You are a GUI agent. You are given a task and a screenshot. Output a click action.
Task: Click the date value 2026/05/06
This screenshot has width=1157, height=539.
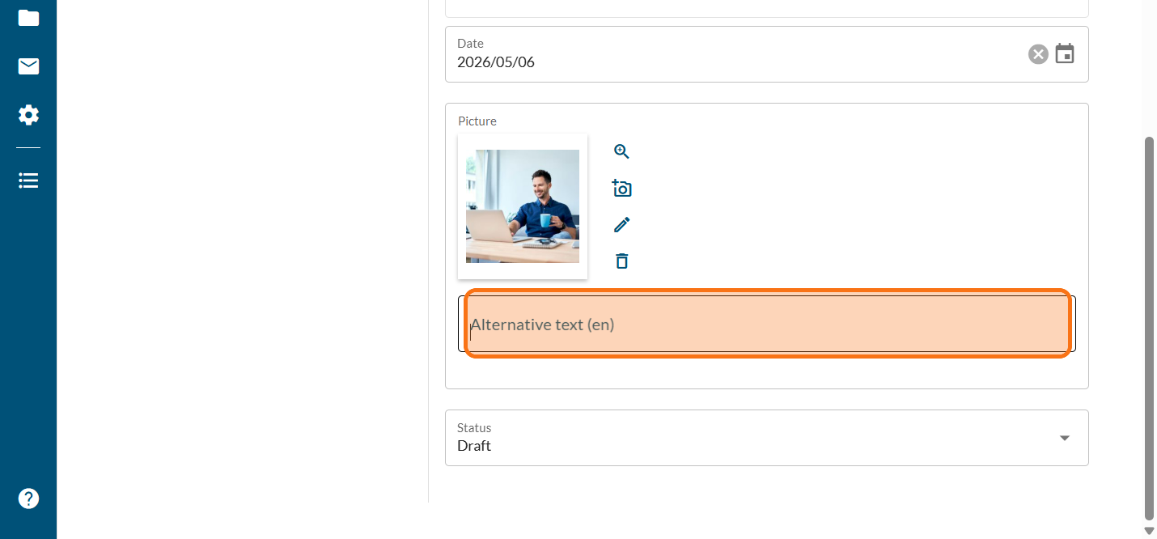pos(496,62)
